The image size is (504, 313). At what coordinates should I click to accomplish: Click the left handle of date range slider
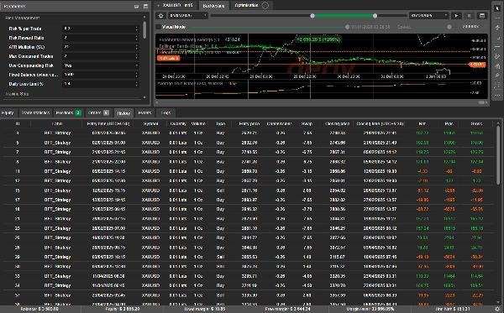[x=312, y=15]
